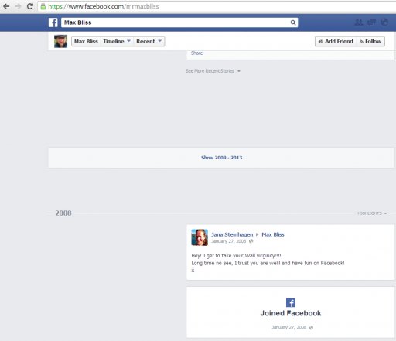Click the Share link on post
This screenshot has height=341, width=396.
coord(196,53)
